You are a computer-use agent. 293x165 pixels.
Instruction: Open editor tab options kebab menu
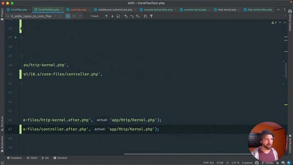point(285,10)
